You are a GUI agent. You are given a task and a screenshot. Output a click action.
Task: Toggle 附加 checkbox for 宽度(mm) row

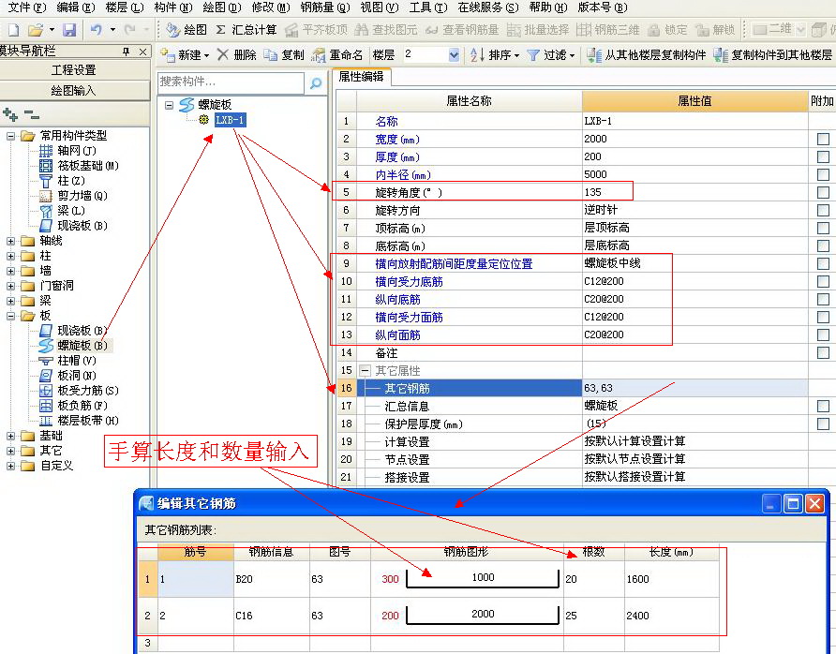pos(823,139)
